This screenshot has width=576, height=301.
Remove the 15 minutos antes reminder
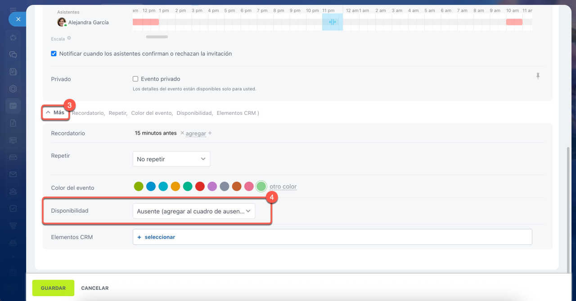click(182, 133)
